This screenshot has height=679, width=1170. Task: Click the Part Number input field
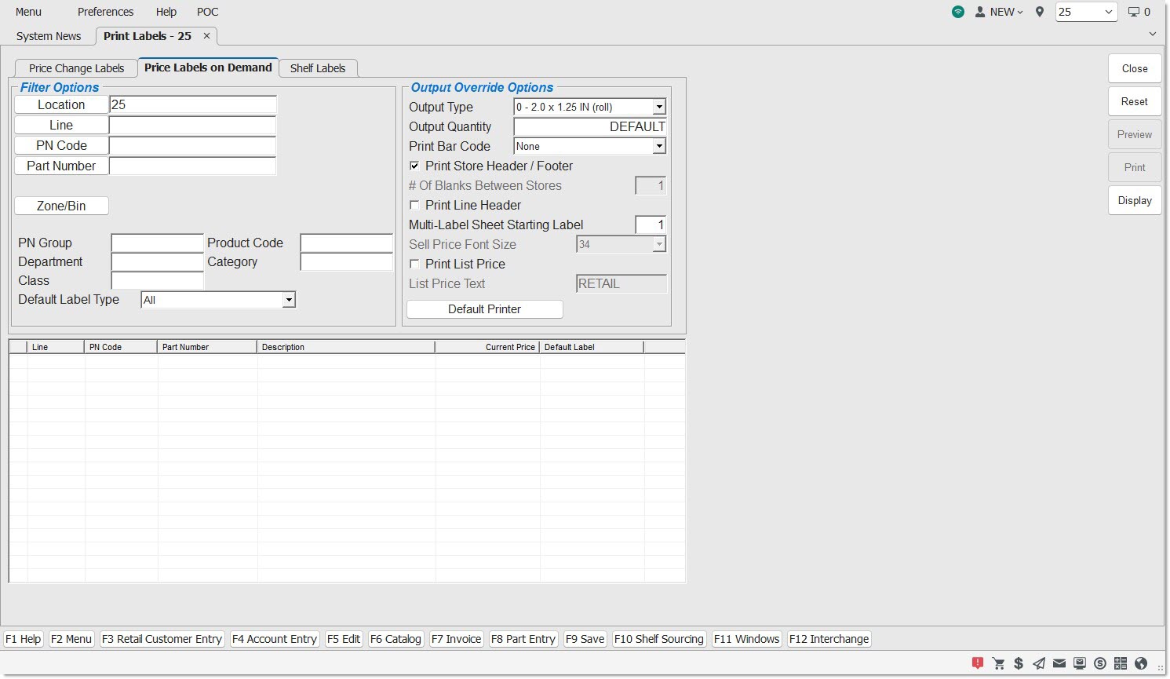click(192, 166)
